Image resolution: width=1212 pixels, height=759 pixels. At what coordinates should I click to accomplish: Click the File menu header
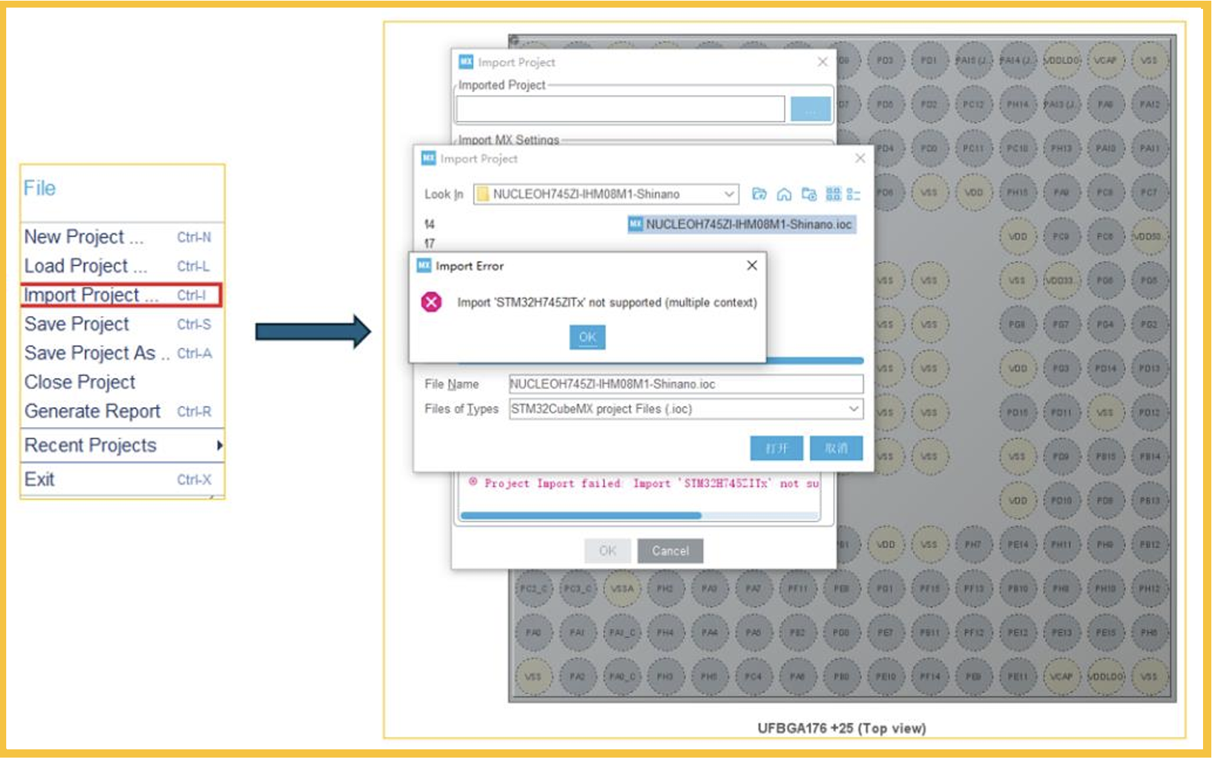tap(39, 188)
